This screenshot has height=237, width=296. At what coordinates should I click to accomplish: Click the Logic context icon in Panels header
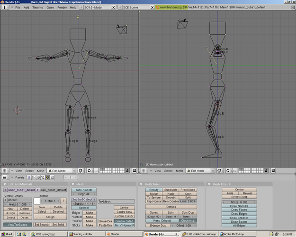tap(29, 177)
